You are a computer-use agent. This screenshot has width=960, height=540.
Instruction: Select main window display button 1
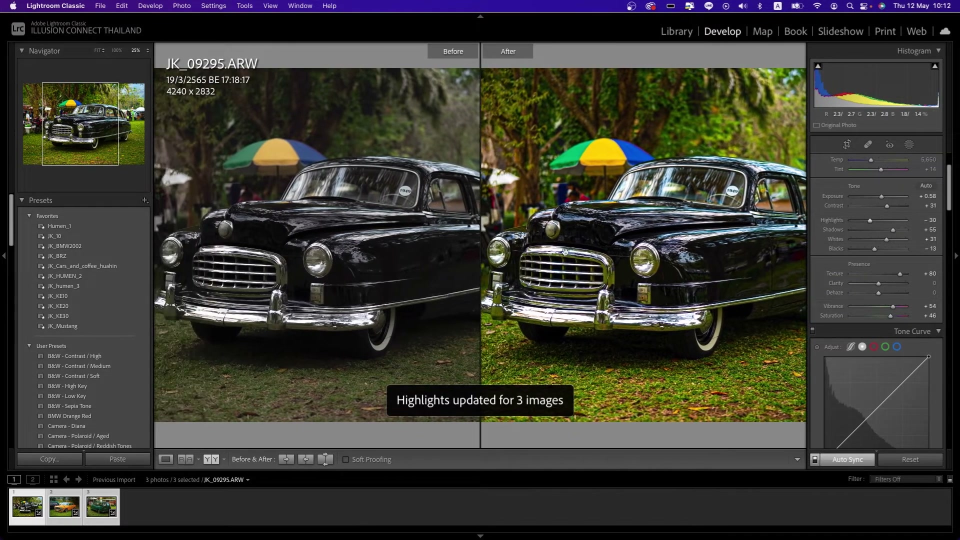tap(14, 479)
